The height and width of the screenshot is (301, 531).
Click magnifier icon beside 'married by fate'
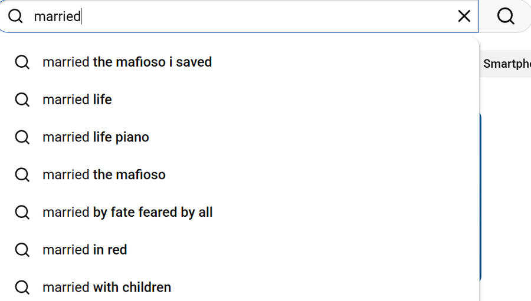coord(22,213)
